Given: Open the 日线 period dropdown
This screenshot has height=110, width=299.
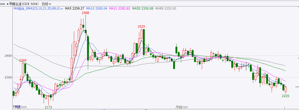Looking at the screenshot, I should 46,4.
